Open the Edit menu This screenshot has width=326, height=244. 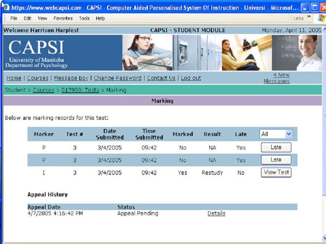27,18
